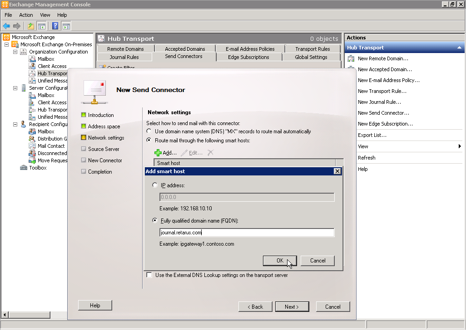Select the DNS "MX" records routing option

(x=149, y=131)
